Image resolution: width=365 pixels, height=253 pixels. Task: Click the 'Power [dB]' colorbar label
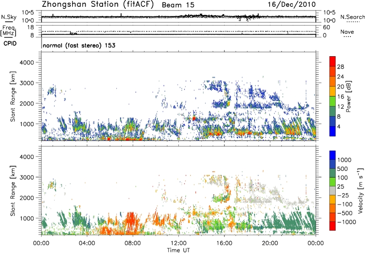pyautogui.click(x=348, y=96)
